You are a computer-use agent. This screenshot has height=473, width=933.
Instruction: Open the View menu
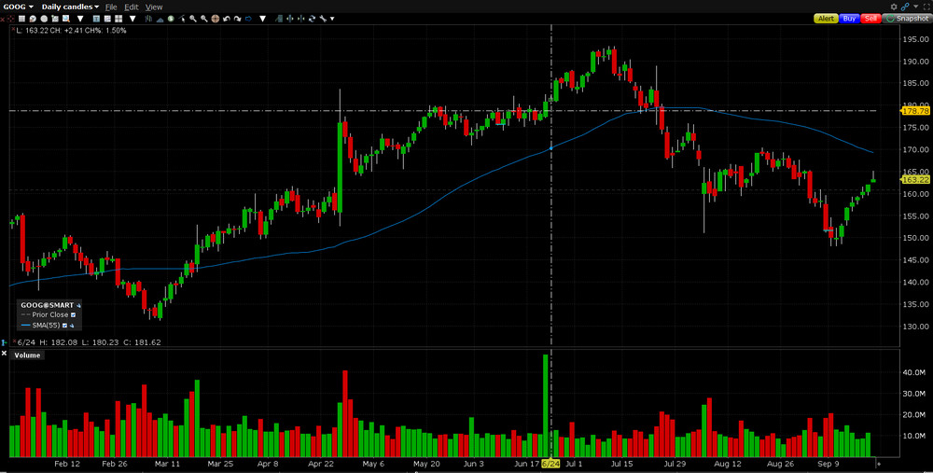coord(153,7)
